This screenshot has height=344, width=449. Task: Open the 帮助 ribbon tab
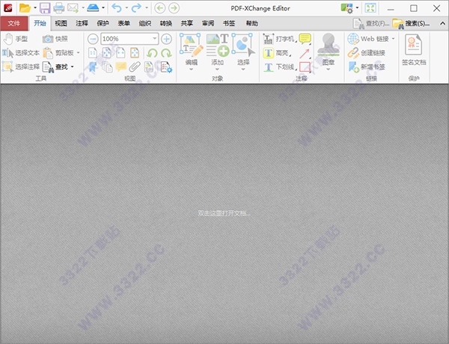click(252, 23)
